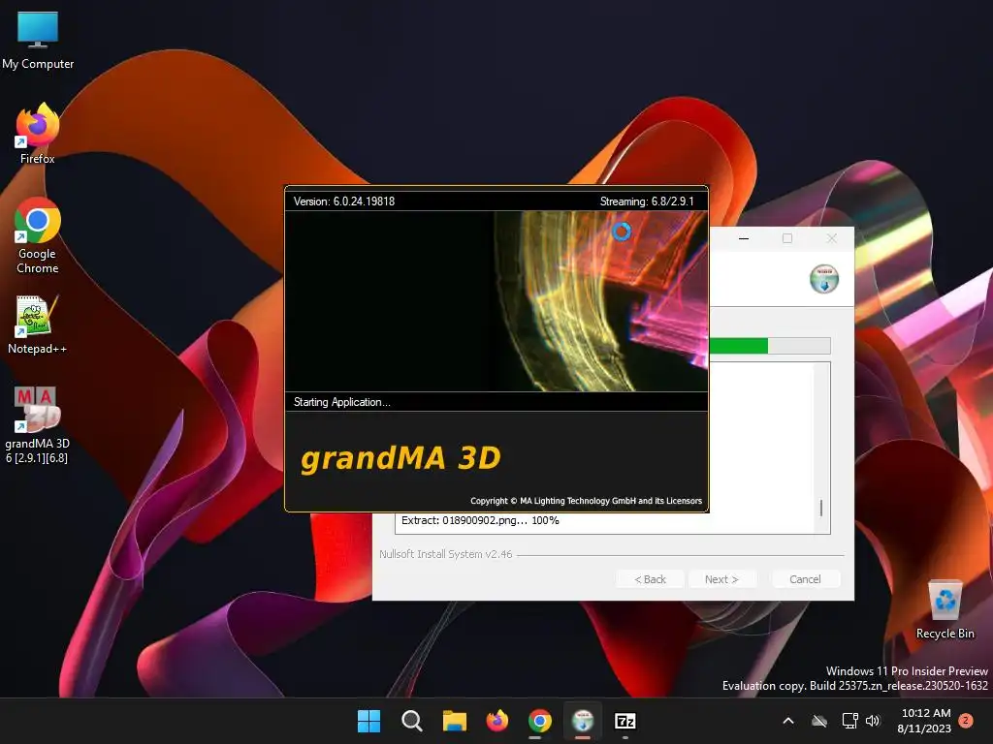Open network status tray icon
The image size is (993, 744).
[849, 721]
